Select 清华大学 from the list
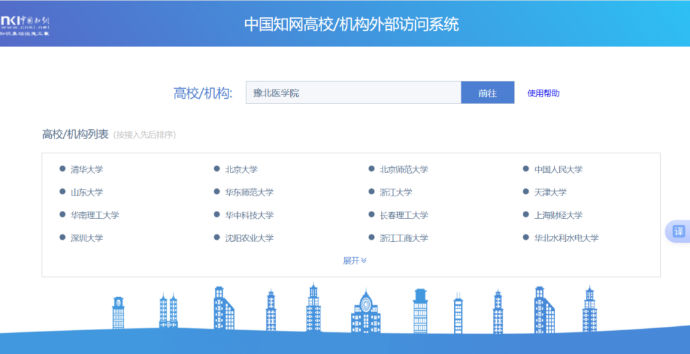This screenshot has height=354, width=690. pyautogui.click(x=87, y=170)
